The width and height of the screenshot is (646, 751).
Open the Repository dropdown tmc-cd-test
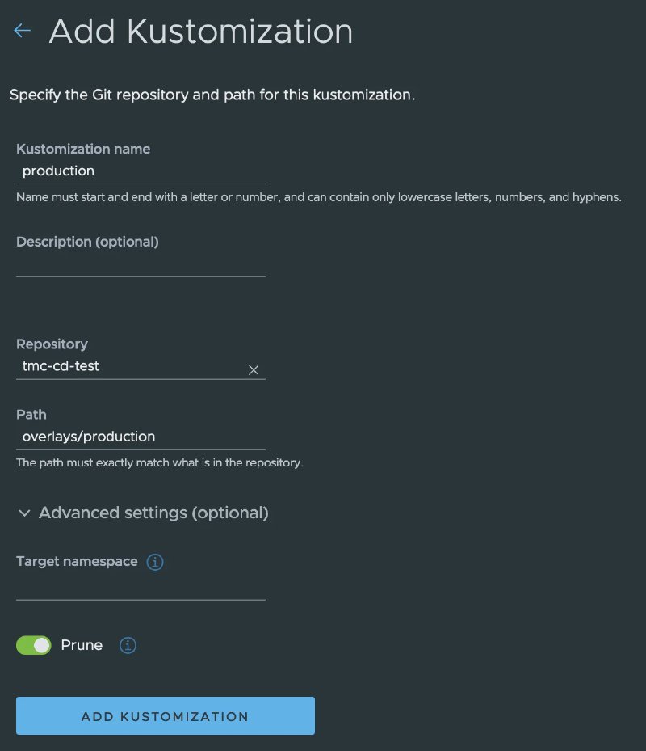tap(141, 366)
